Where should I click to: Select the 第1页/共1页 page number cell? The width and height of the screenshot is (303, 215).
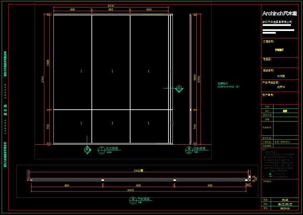285,204
